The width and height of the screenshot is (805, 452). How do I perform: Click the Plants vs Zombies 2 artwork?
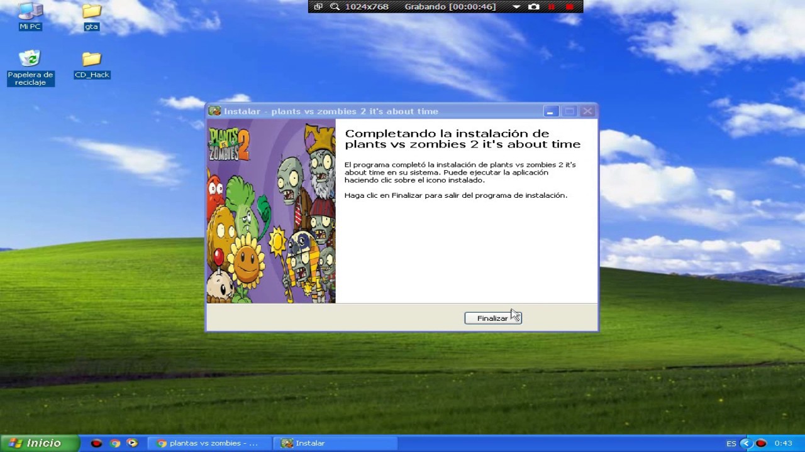click(271, 211)
